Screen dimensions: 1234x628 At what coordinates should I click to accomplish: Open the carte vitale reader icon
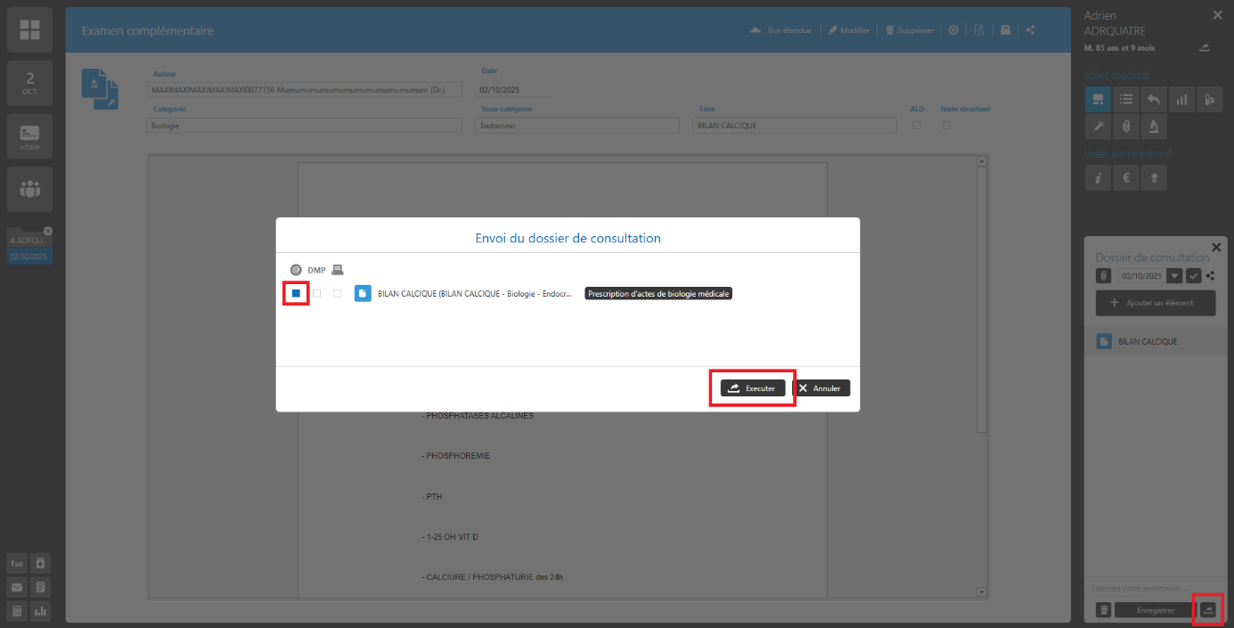click(x=29, y=136)
